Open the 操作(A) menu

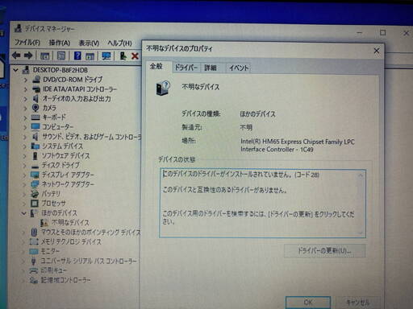coord(60,43)
